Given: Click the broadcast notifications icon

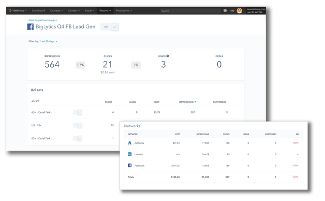Looking at the screenshot, I should 233,11.
